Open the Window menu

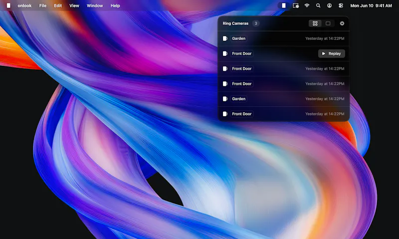(x=95, y=5)
